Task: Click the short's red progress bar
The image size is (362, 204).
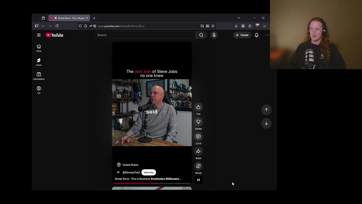Action: (x=152, y=183)
